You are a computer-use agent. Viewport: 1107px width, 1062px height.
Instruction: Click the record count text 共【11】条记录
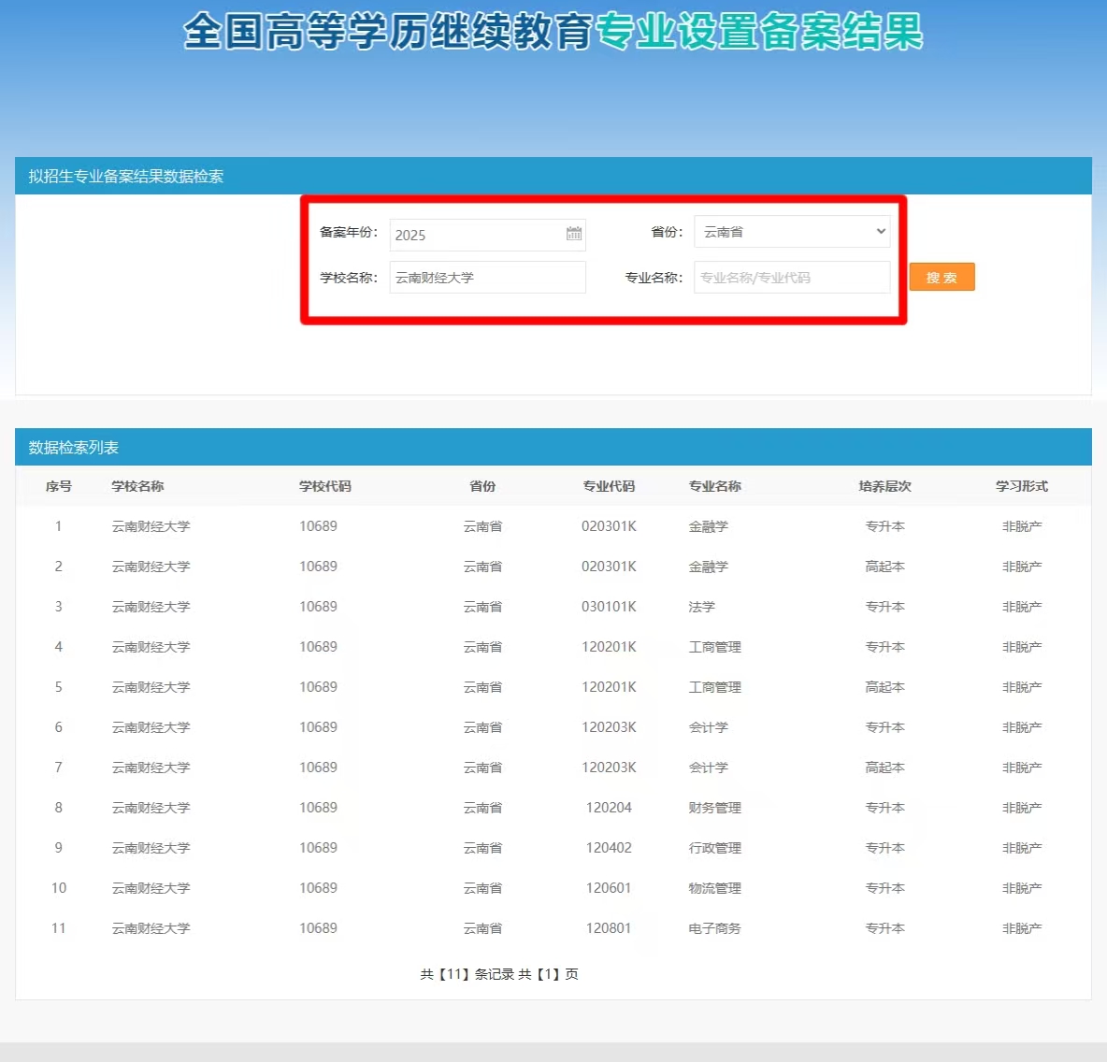[x=467, y=974]
